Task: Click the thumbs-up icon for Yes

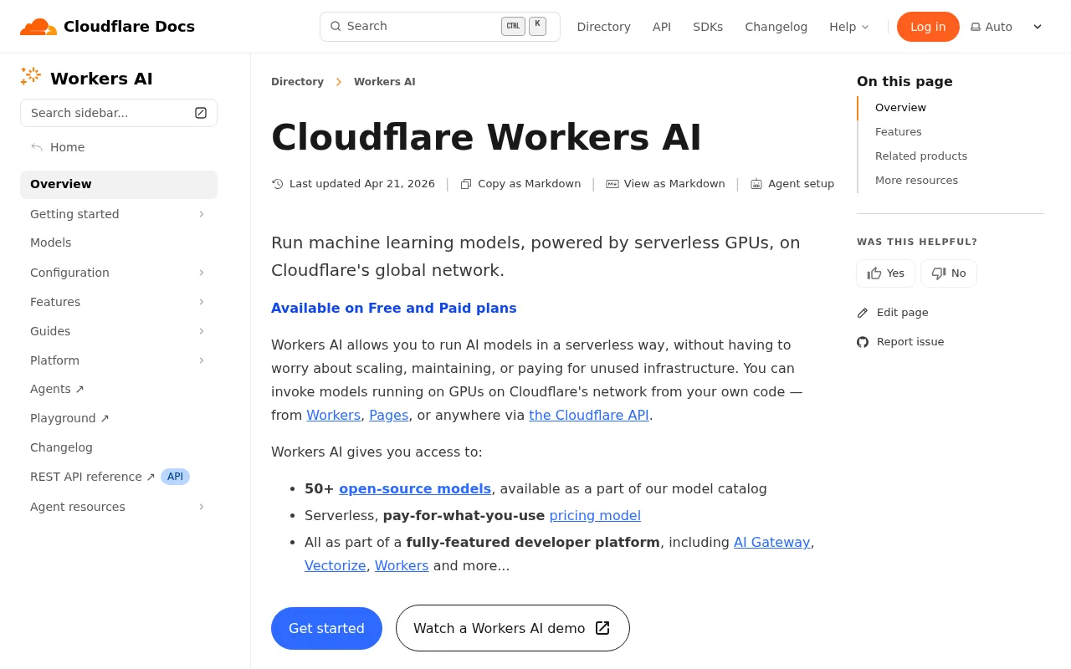Action: [874, 273]
